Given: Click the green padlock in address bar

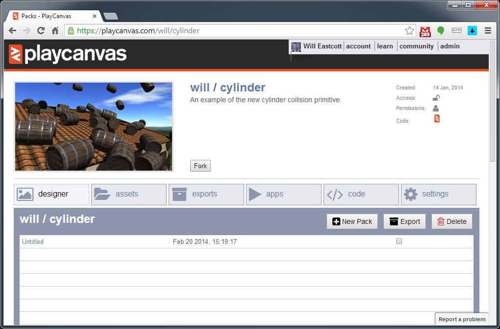Looking at the screenshot, I should click(71, 30).
